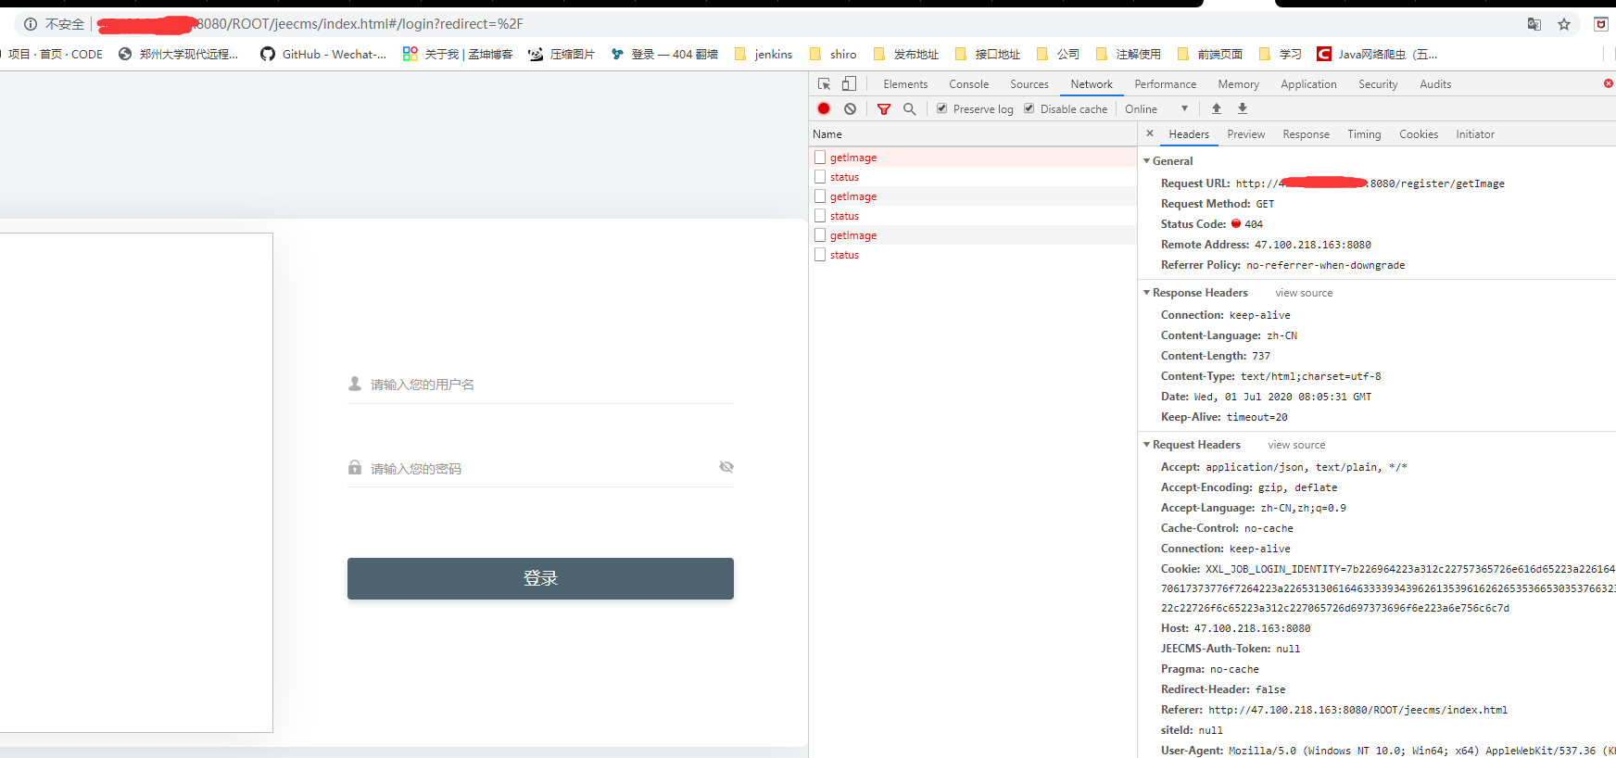Open the Memory tab
The width and height of the screenshot is (1616, 758).
(1239, 84)
